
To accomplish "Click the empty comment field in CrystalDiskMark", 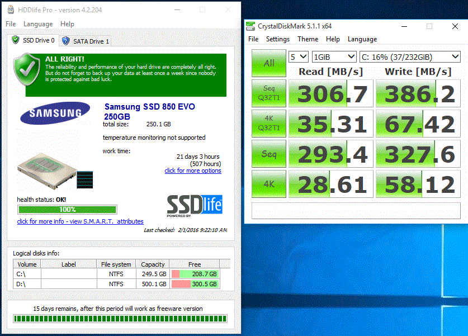I will click(x=356, y=211).
